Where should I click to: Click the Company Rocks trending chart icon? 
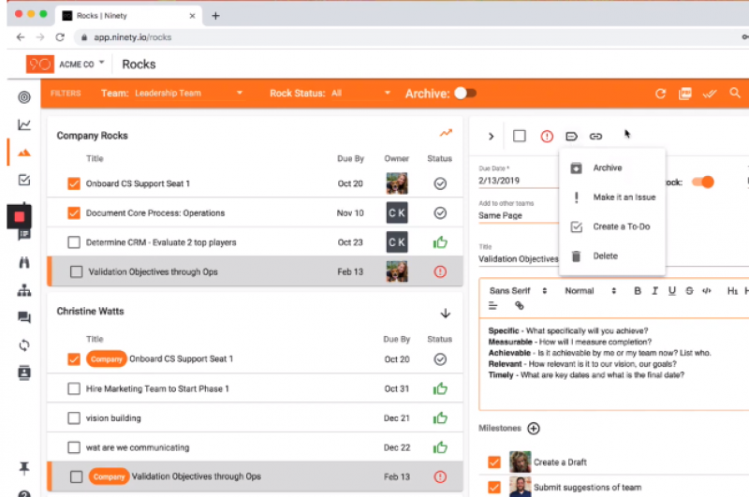click(x=446, y=134)
